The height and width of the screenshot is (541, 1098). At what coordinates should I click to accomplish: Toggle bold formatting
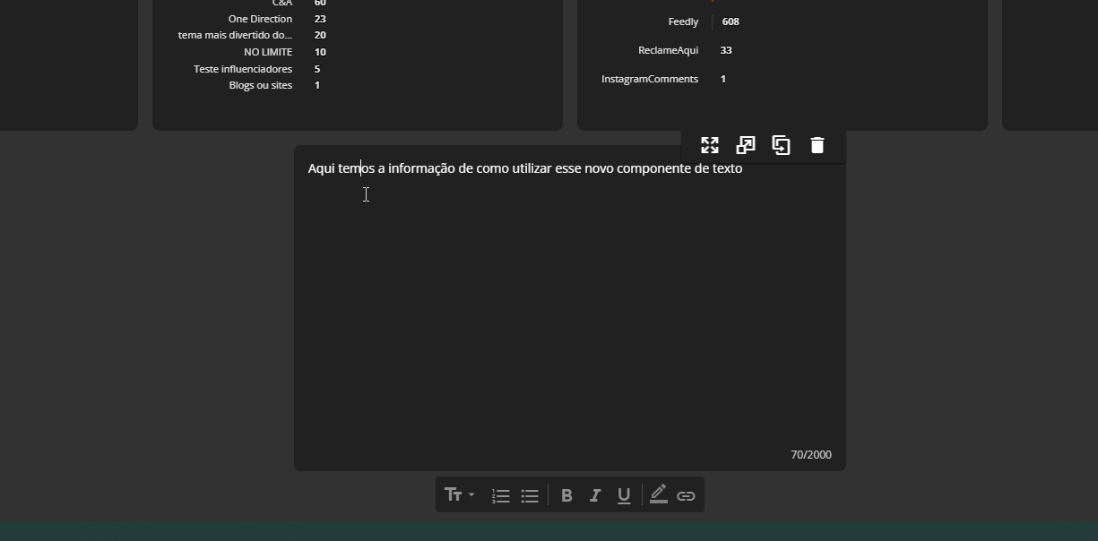(x=566, y=495)
